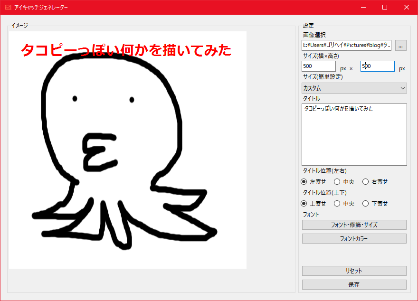Screen dimensions: 418x301
Task: Click the サイズ(簡単設定) label
Action: pos(323,77)
